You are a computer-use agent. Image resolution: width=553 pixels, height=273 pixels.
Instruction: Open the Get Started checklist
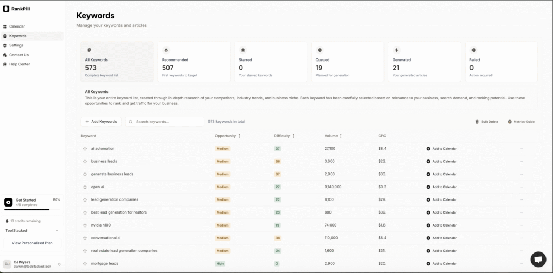32,204
